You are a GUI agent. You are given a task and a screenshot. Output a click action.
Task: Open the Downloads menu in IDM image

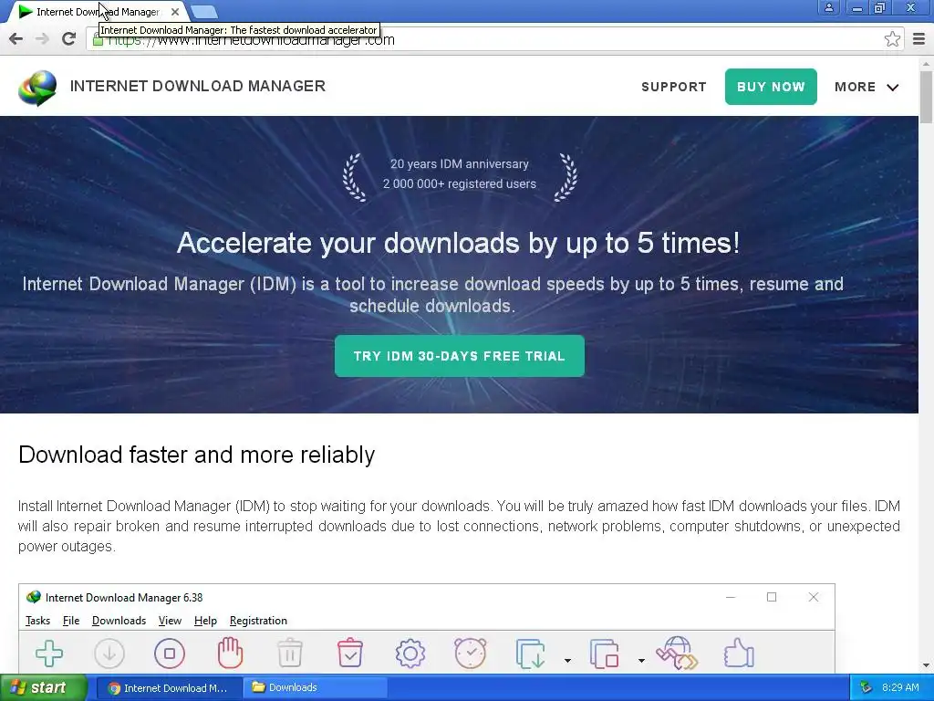click(119, 621)
